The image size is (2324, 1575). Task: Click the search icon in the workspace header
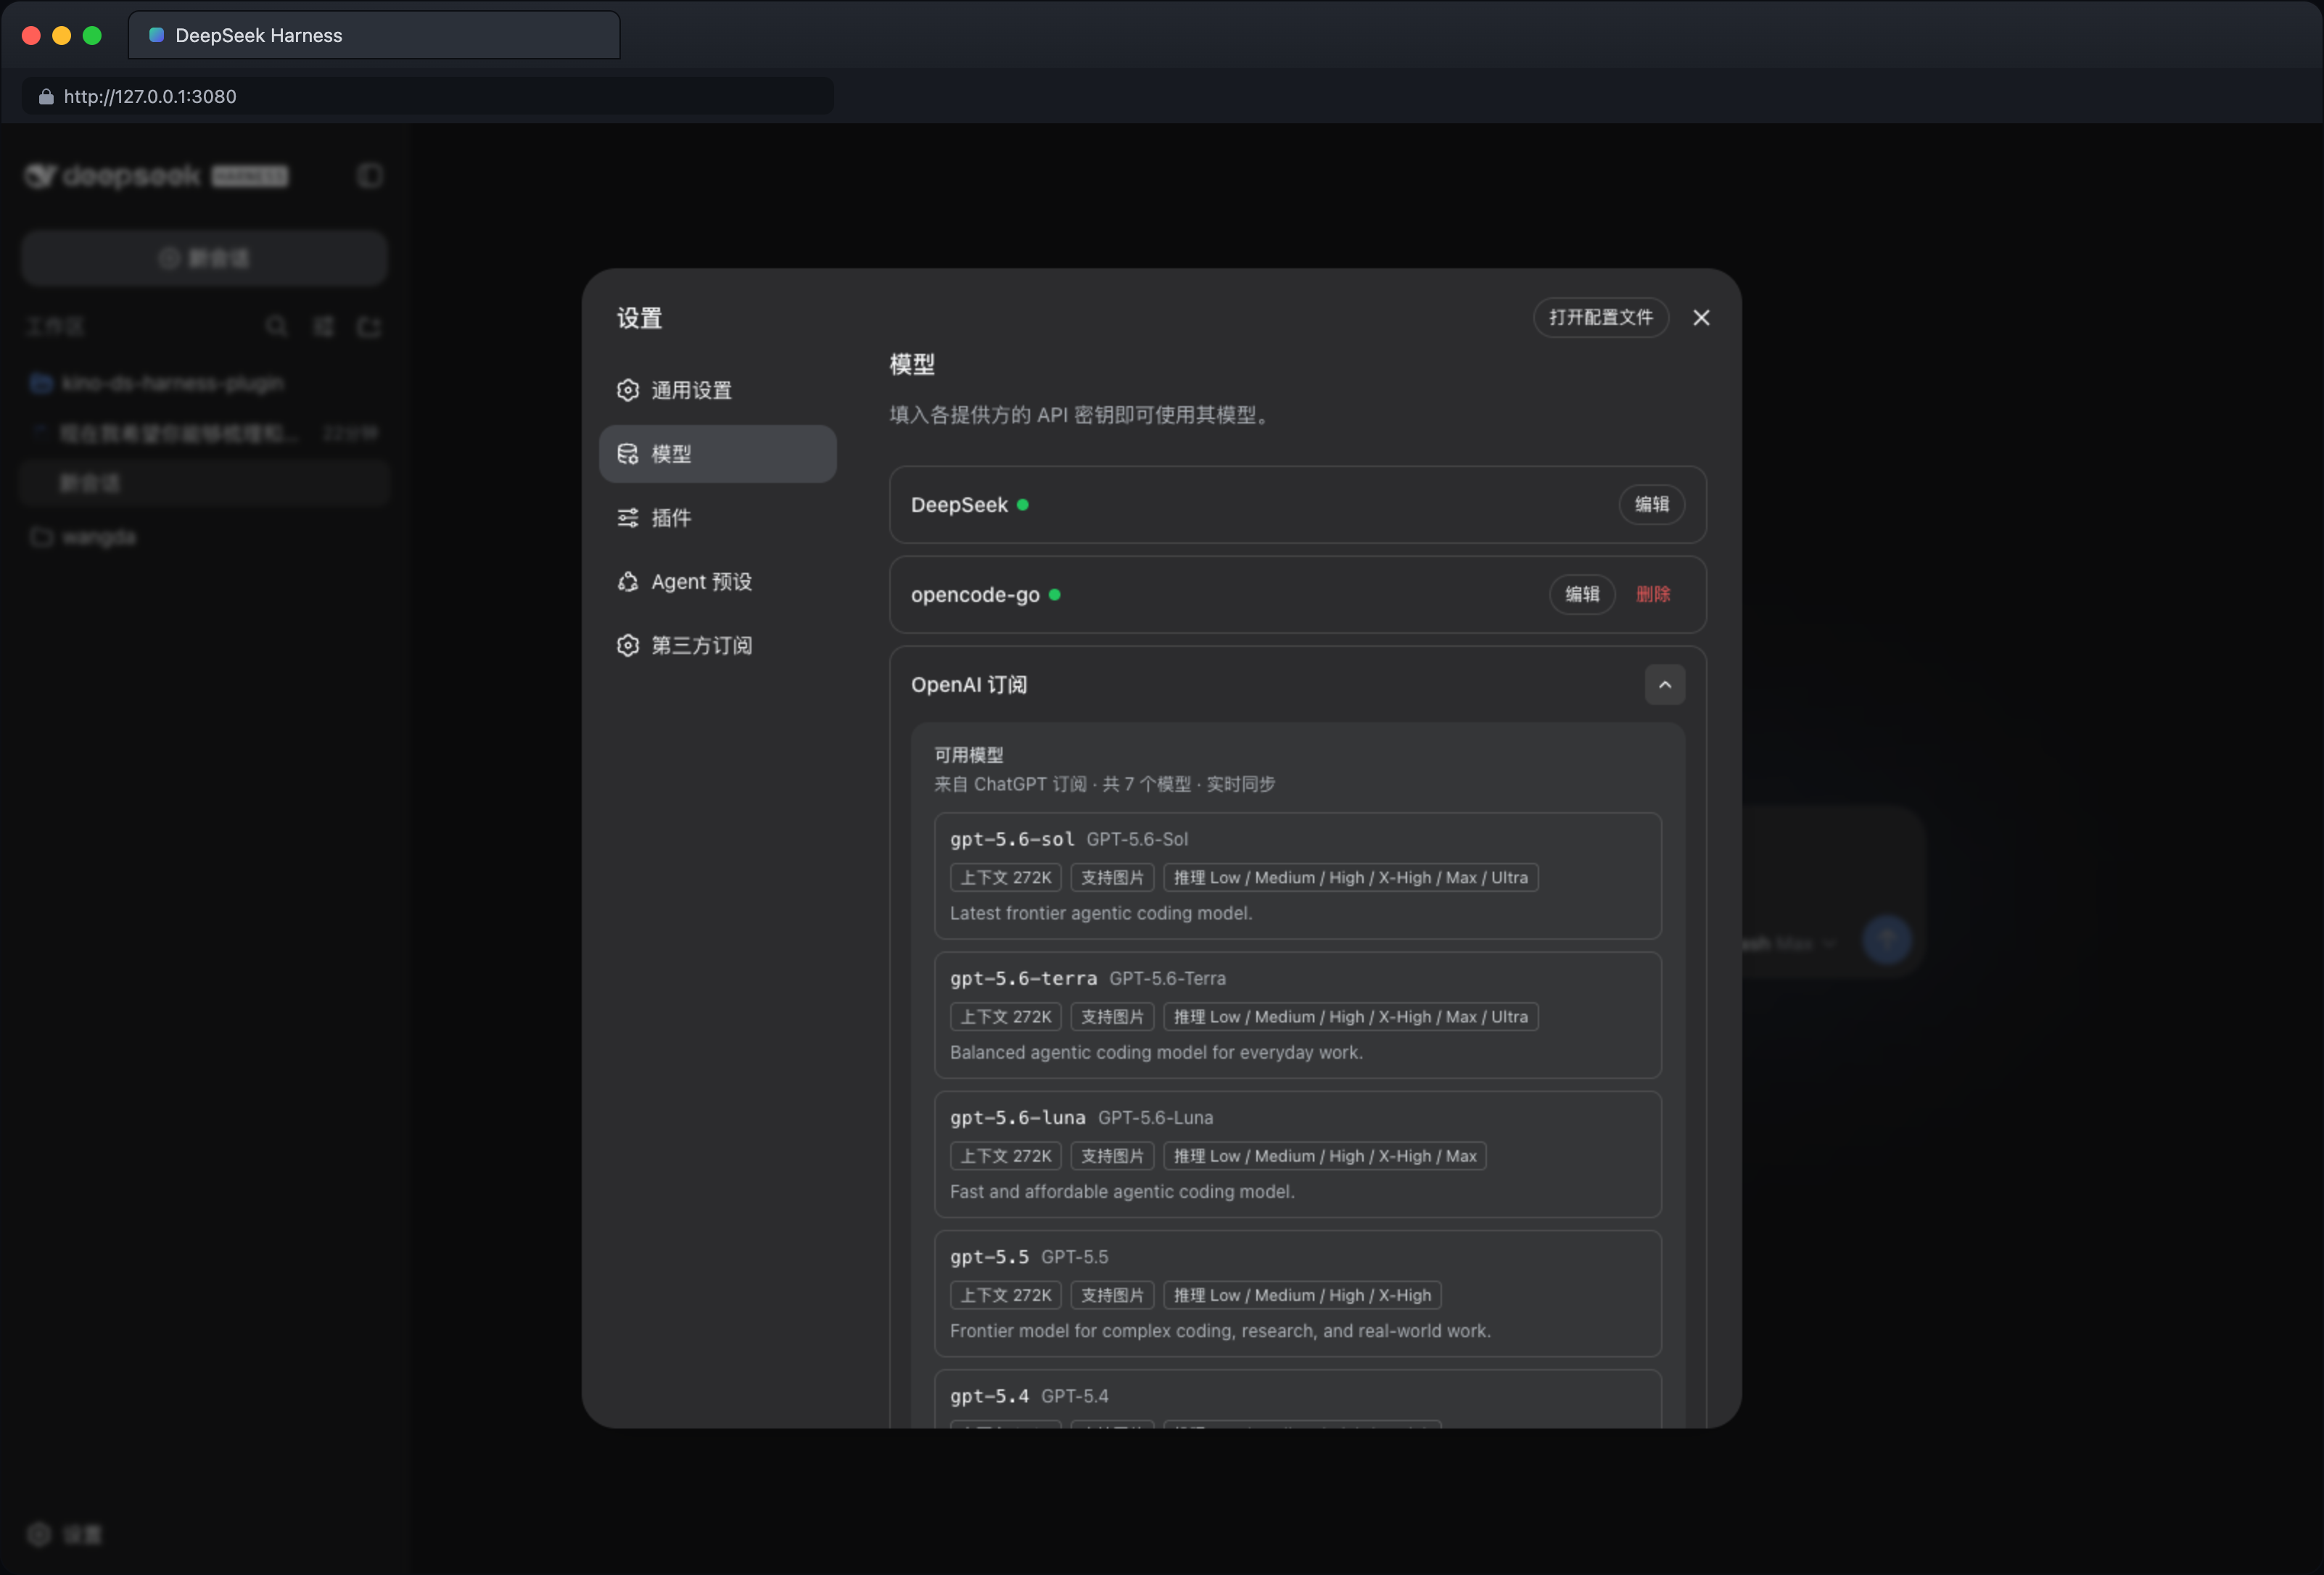coord(277,326)
